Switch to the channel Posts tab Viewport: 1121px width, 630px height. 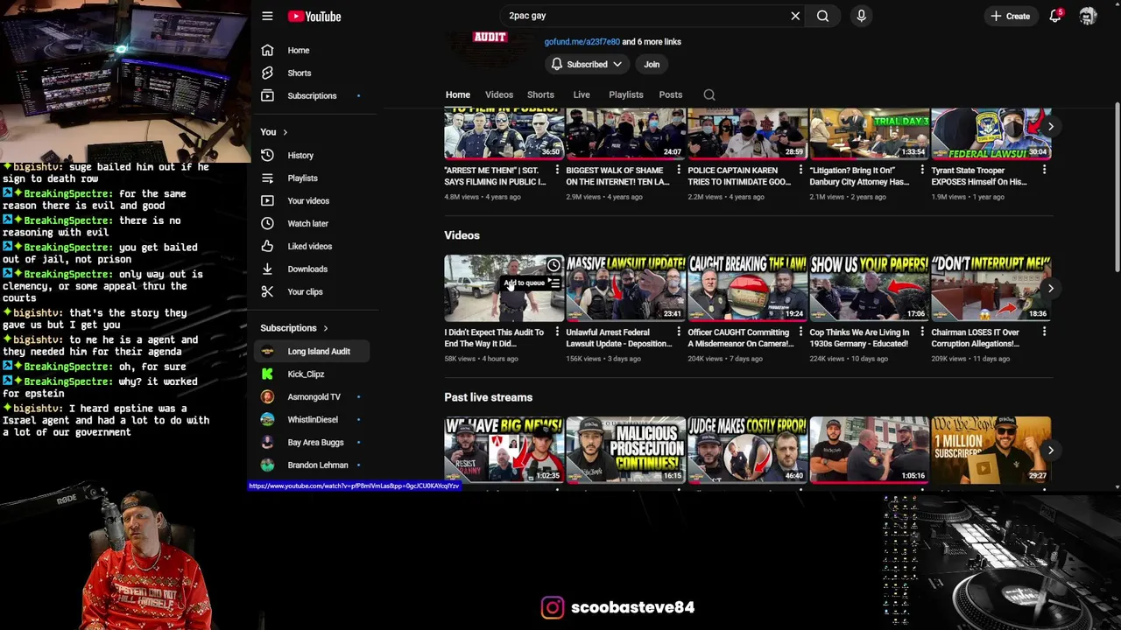click(671, 94)
